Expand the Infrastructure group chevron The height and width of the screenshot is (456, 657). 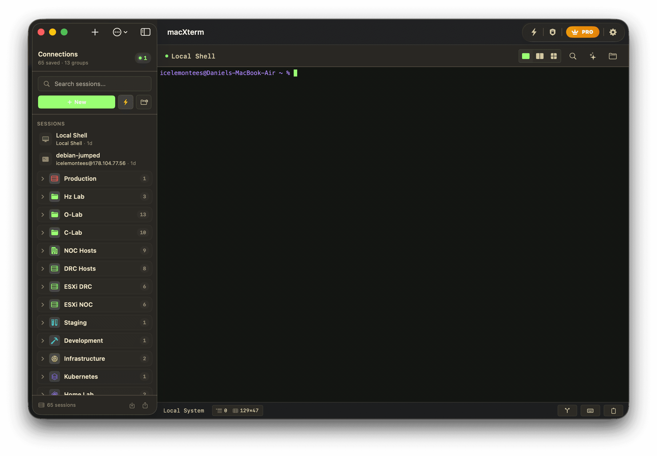(43, 358)
